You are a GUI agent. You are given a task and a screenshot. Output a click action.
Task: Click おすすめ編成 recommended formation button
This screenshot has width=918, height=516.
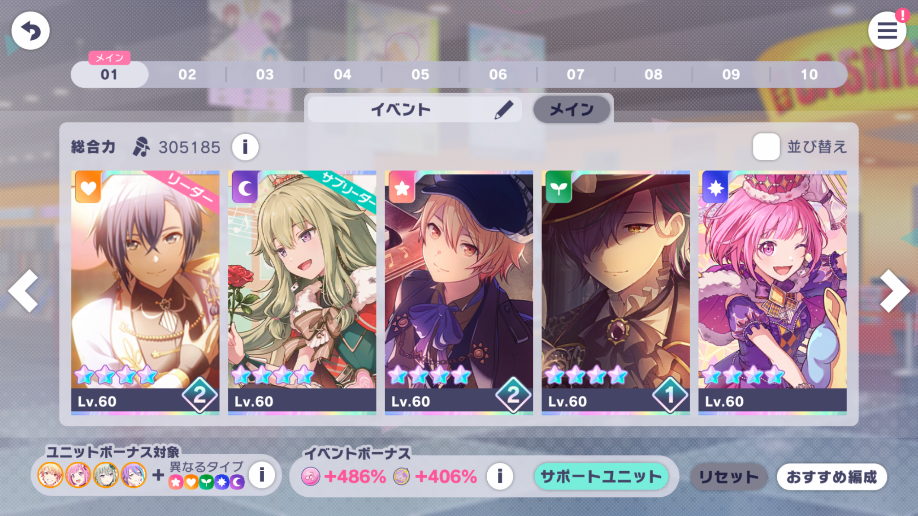pyautogui.click(x=831, y=477)
